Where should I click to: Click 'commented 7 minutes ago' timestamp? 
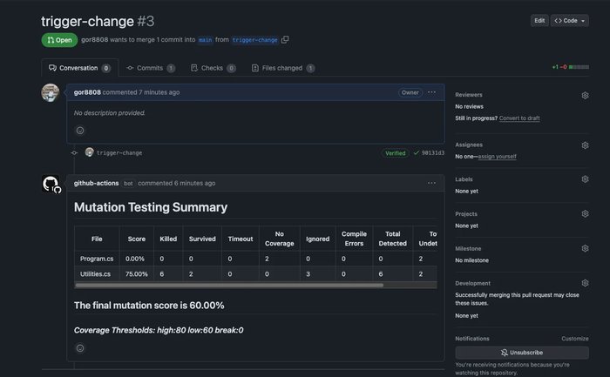pos(141,92)
